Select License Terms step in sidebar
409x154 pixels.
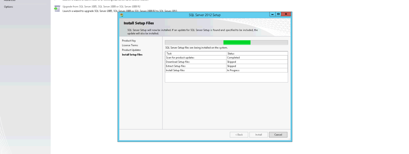[x=130, y=45]
